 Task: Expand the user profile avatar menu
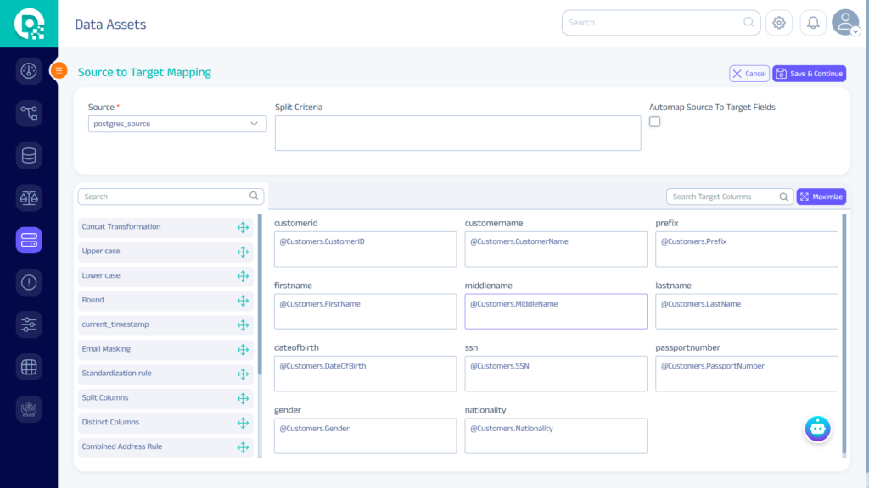click(x=845, y=23)
